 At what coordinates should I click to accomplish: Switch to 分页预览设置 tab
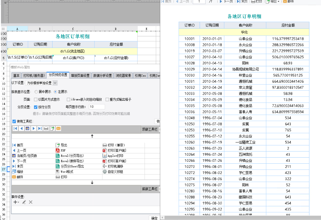(x=58, y=75)
